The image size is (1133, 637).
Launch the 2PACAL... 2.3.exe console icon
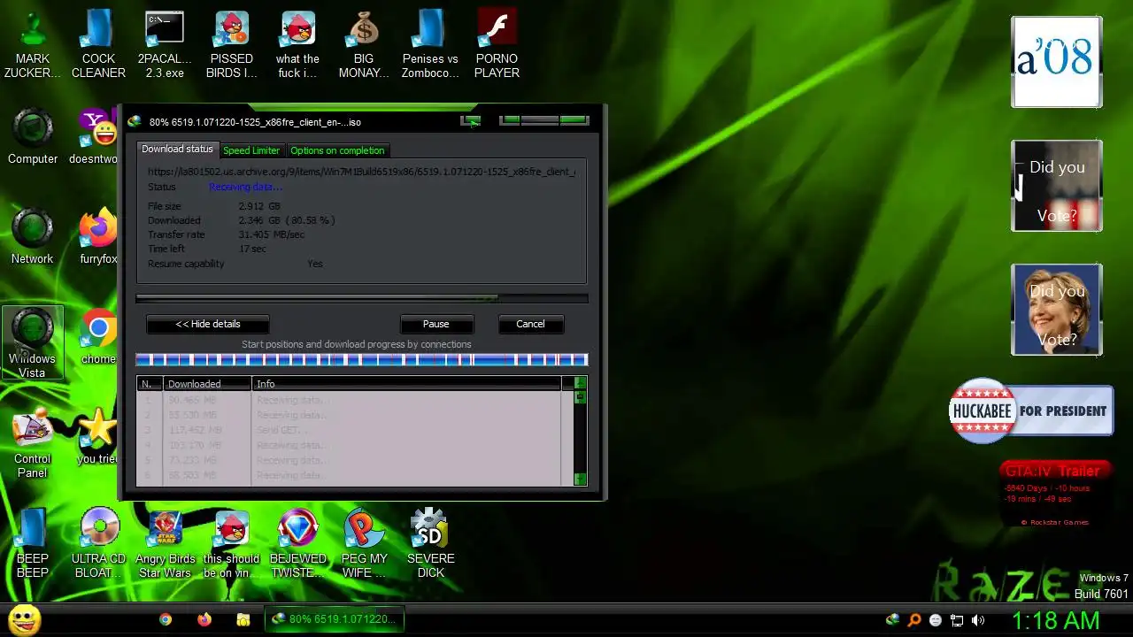point(165,44)
